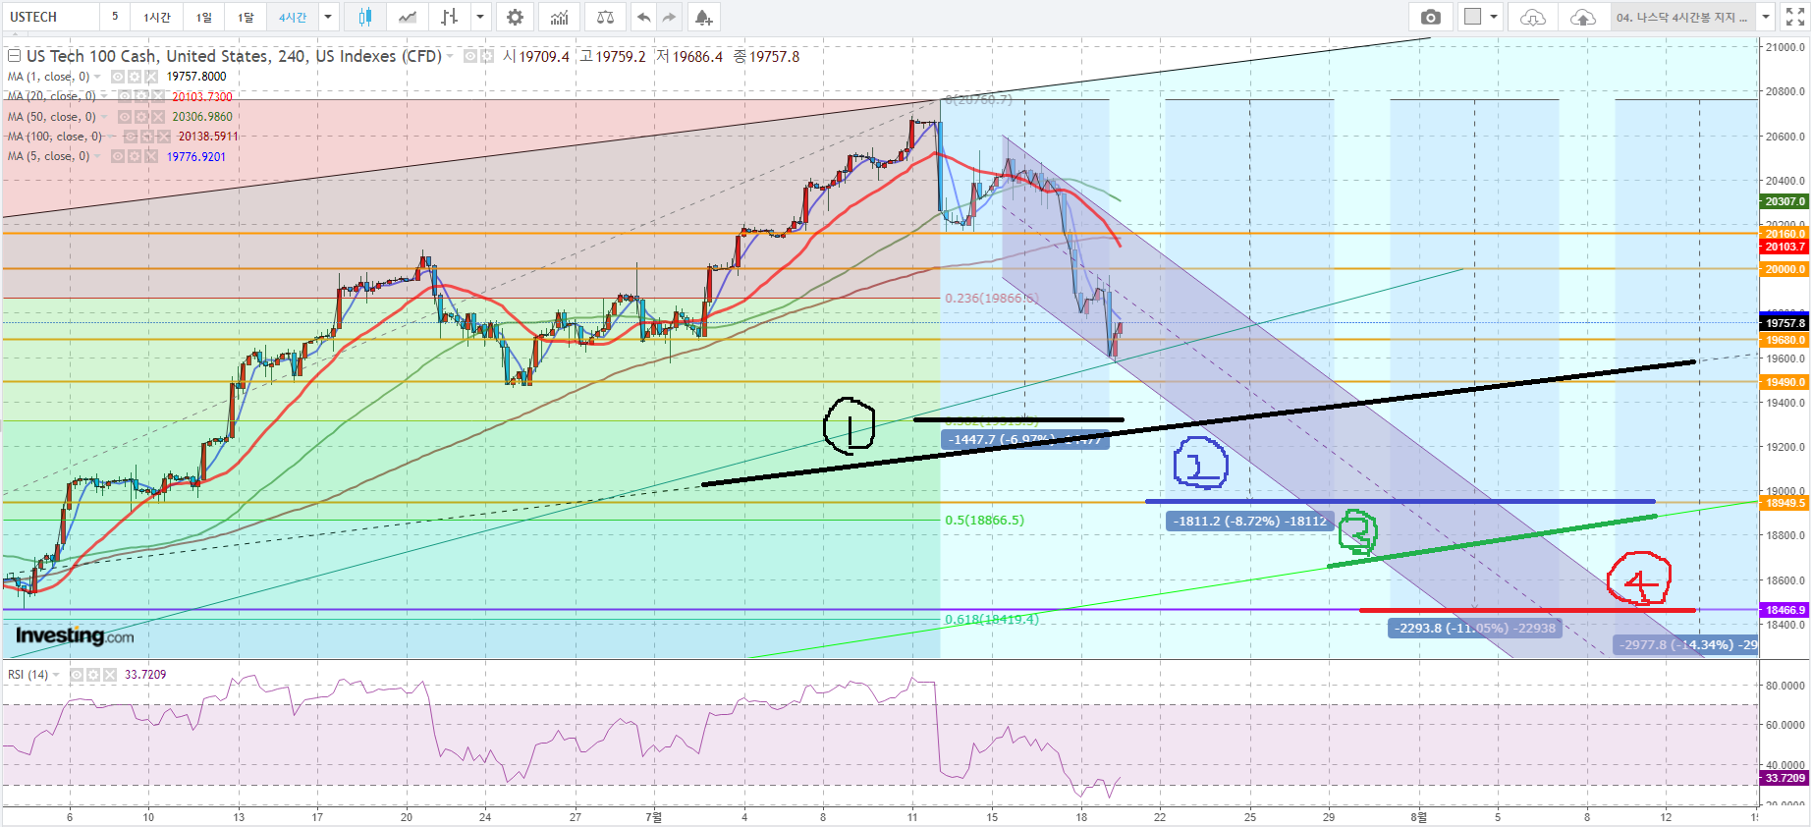The image size is (1811, 827).
Task: Take a chart snapshot with camera icon
Action: pyautogui.click(x=1431, y=17)
